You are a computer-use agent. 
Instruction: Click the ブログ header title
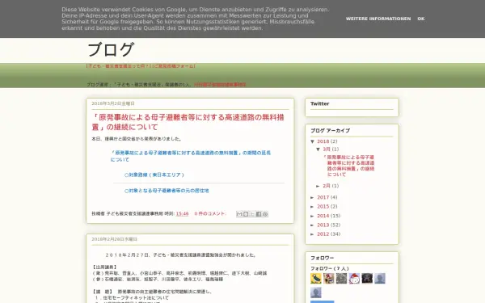(111, 50)
